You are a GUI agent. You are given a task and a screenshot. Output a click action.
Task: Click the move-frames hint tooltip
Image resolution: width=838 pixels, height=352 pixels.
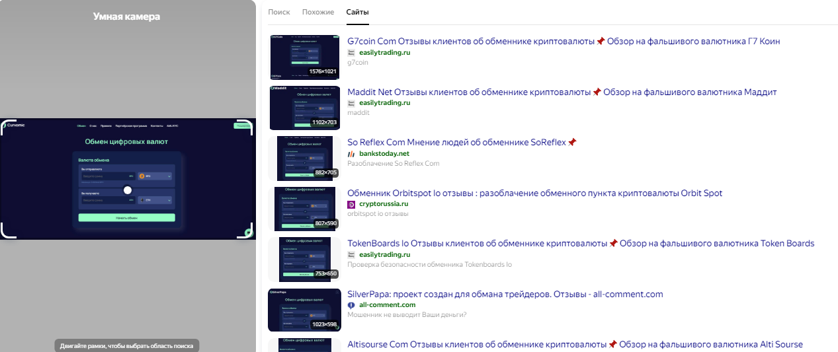point(127,346)
